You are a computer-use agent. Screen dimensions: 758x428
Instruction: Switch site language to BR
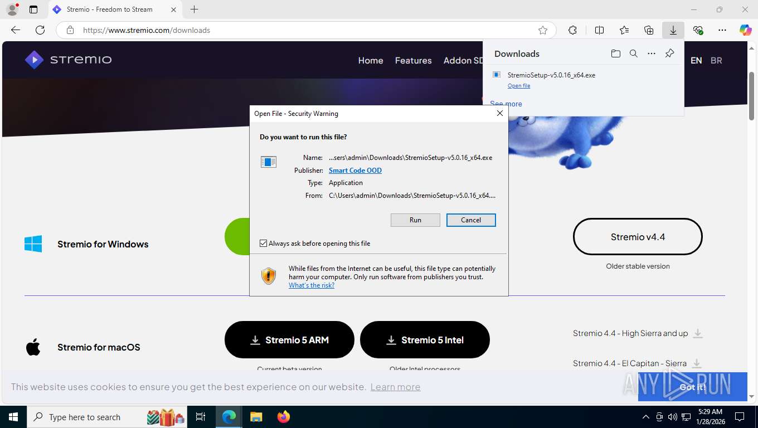(716, 61)
